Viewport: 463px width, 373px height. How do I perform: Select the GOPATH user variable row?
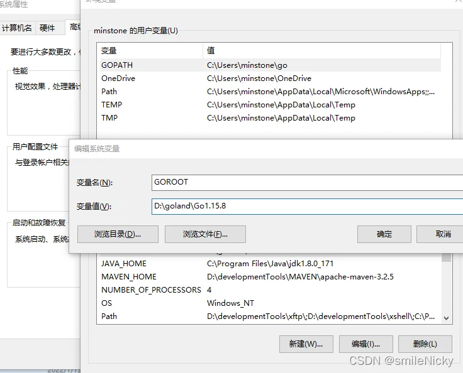117,65
